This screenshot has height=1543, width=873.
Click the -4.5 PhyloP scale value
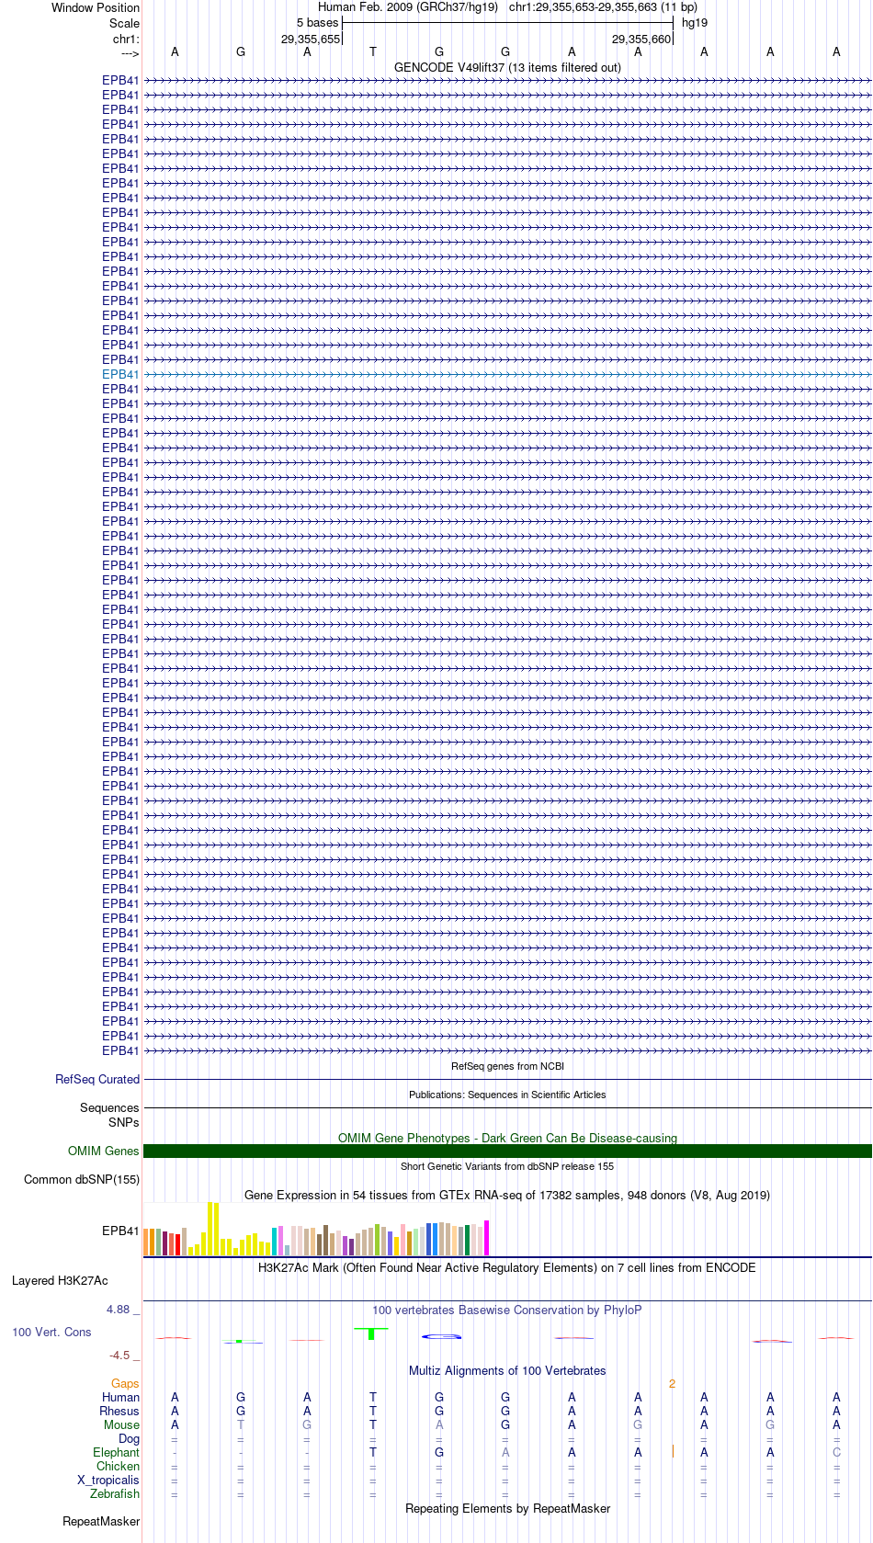119,1355
